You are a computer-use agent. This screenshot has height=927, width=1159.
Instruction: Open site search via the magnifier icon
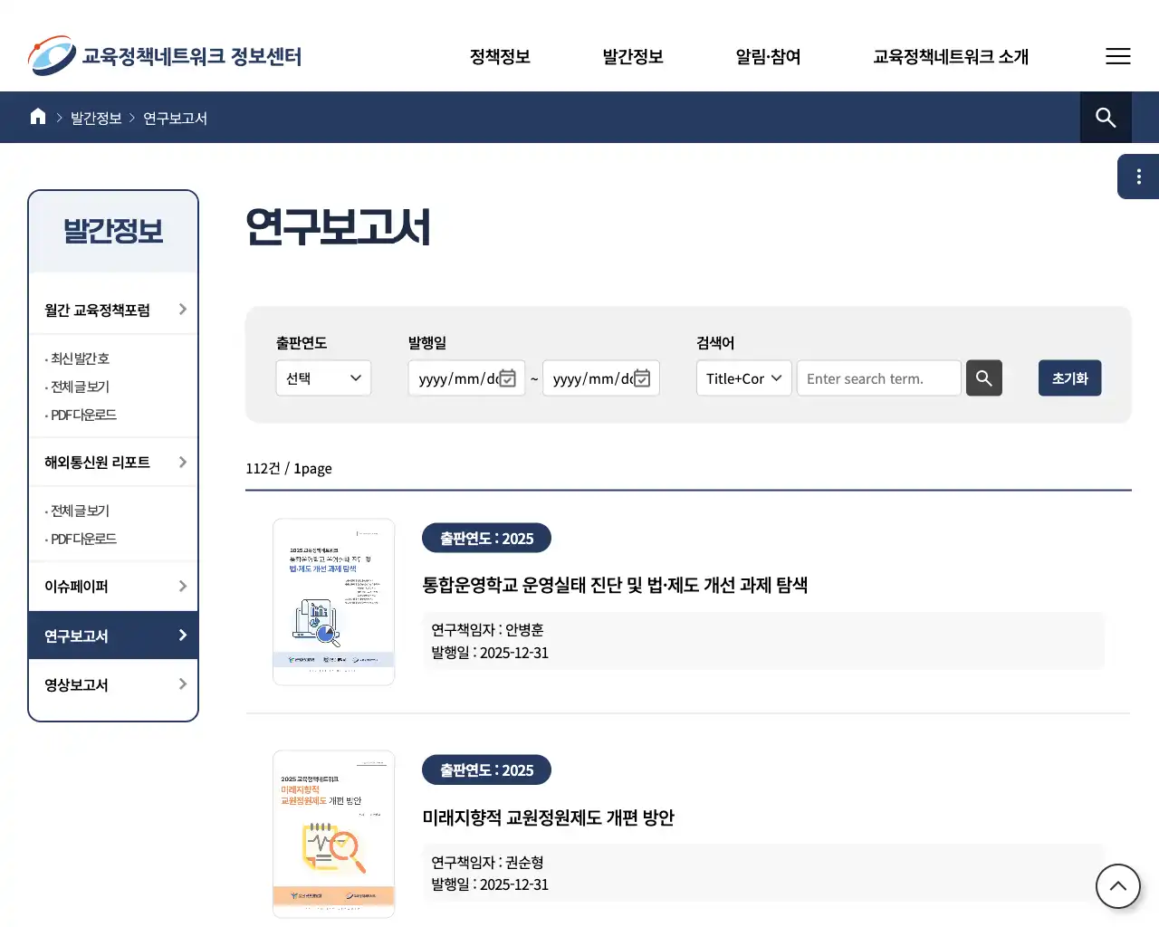coord(1106,117)
